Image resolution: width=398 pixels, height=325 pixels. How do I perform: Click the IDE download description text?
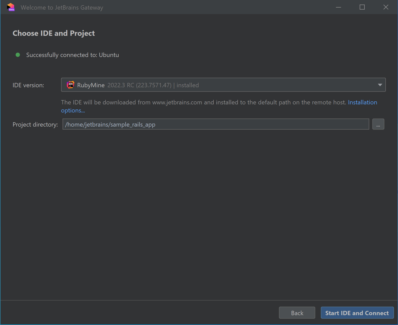tap(203, 102)
